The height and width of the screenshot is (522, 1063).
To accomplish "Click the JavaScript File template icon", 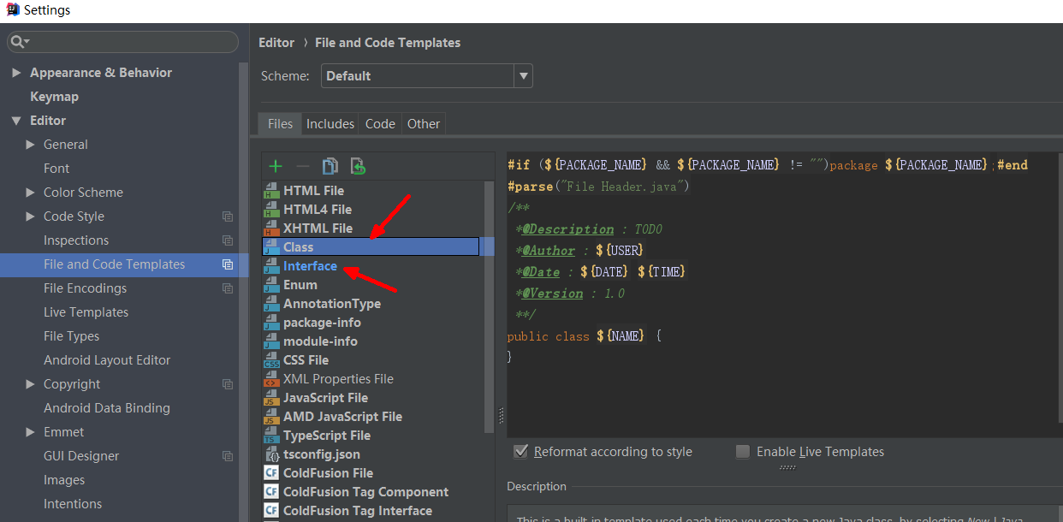I will point(271,398).
